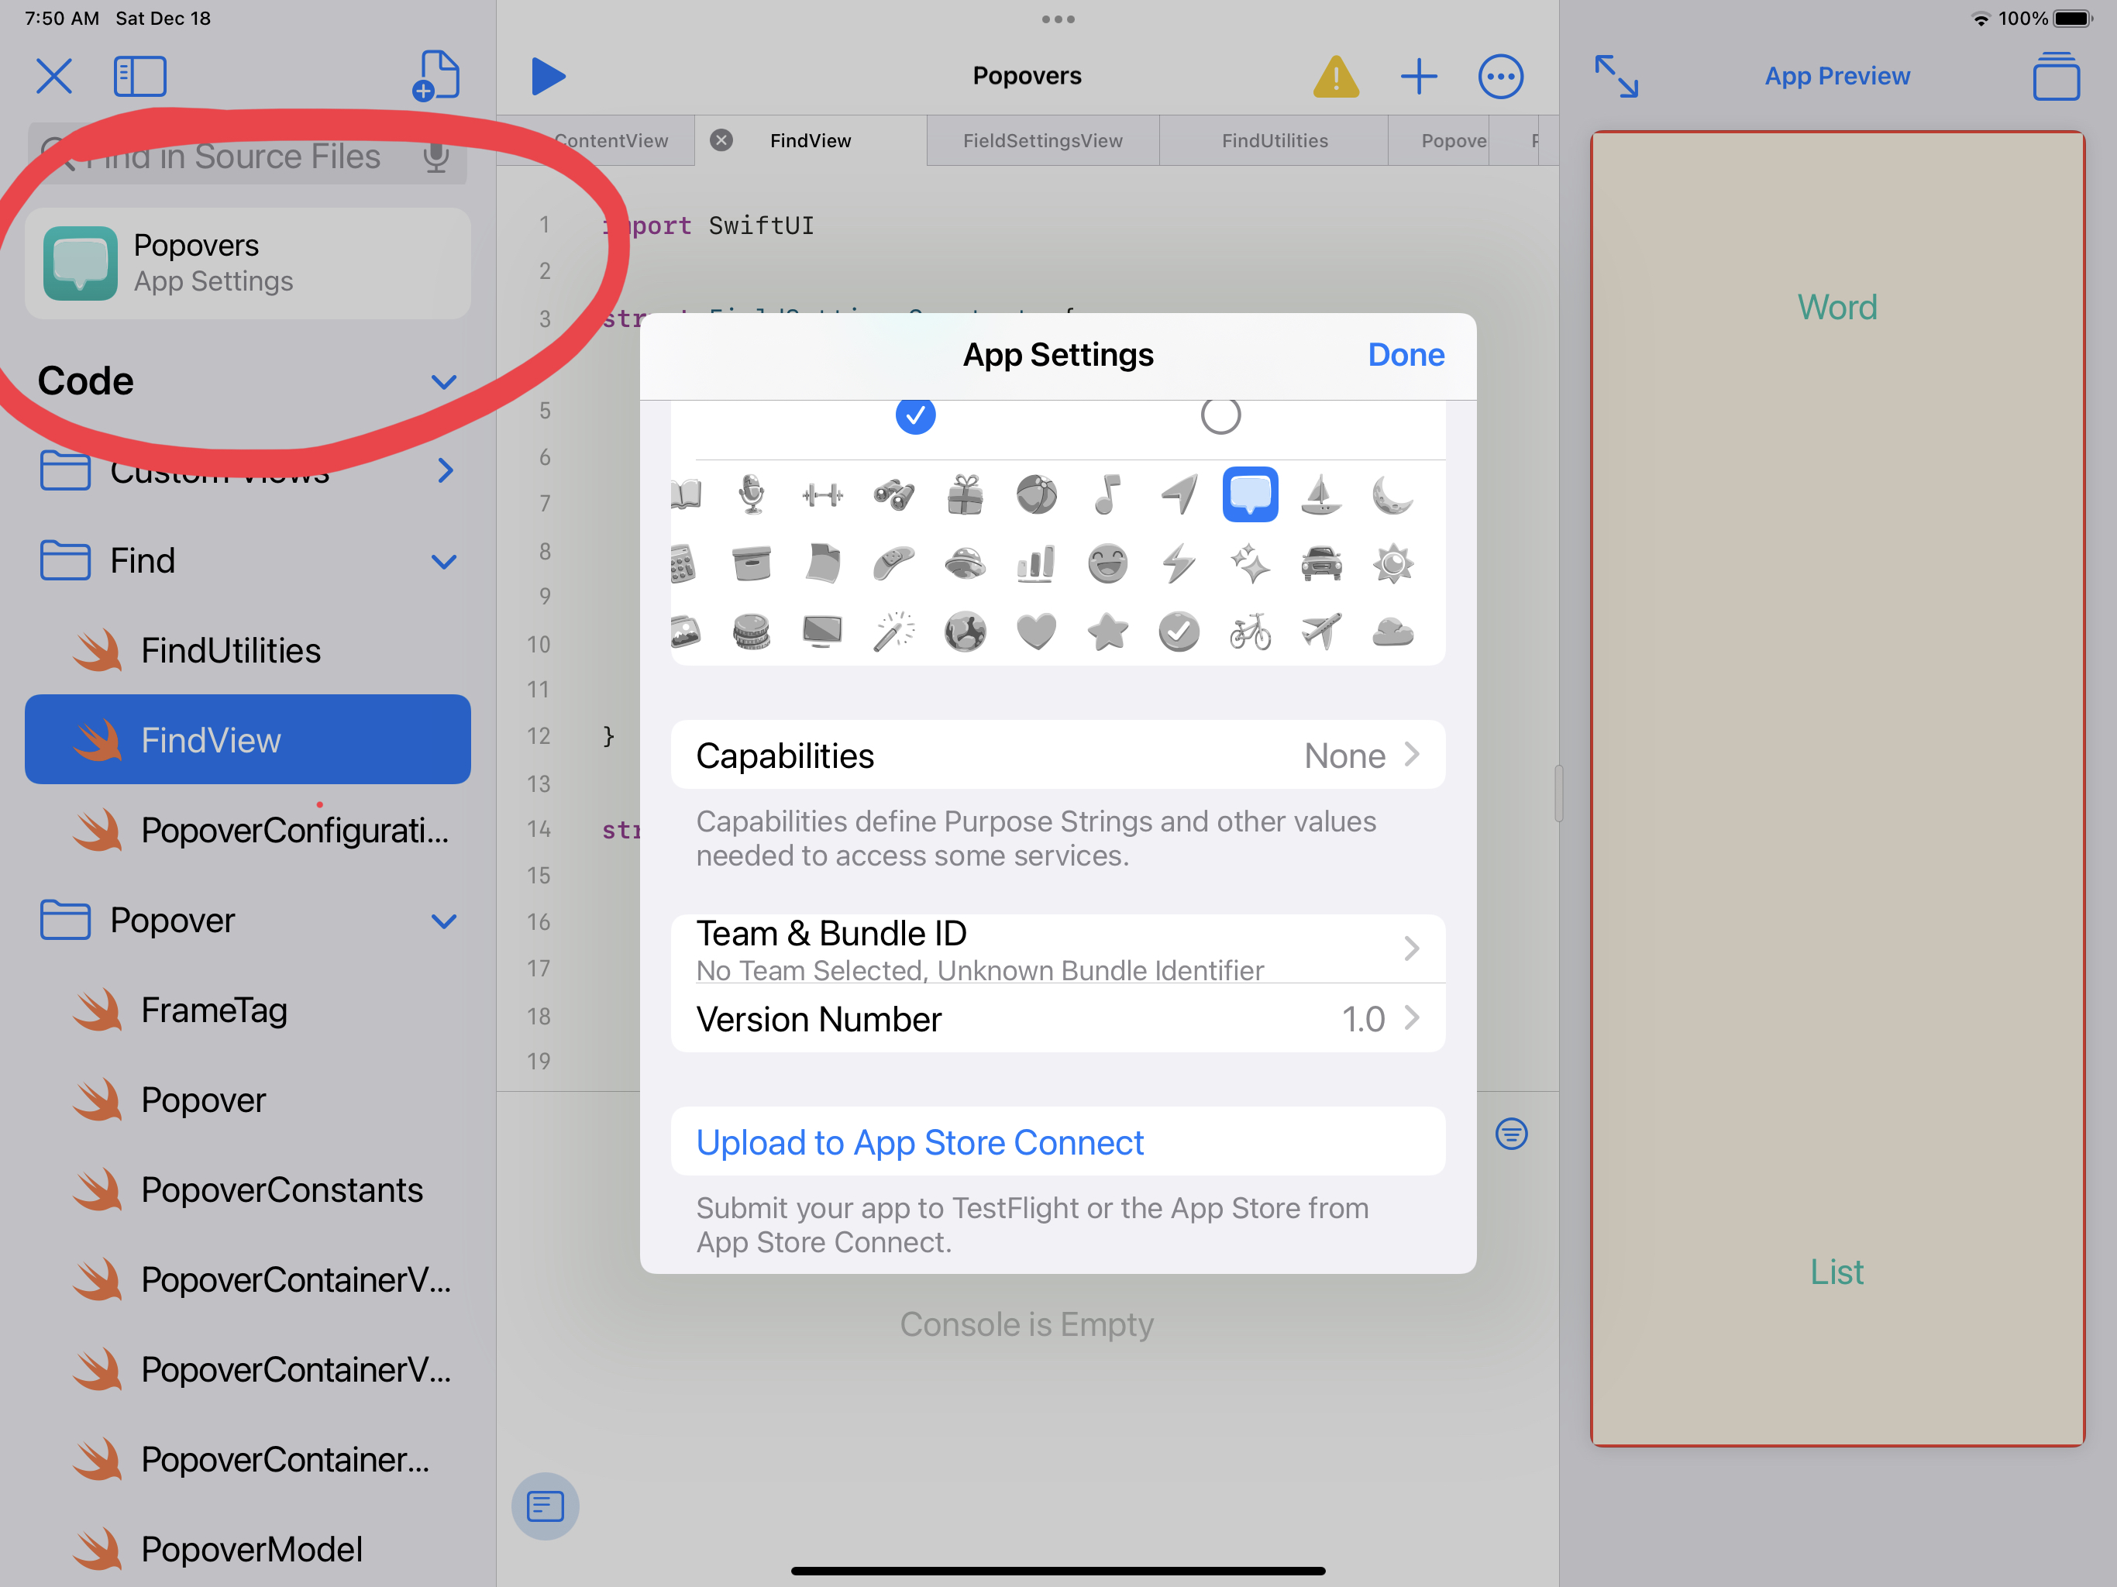The image size is (2117, 1587).
Task: Switch to the FindUtilities tab
Action: (1274, 141)
